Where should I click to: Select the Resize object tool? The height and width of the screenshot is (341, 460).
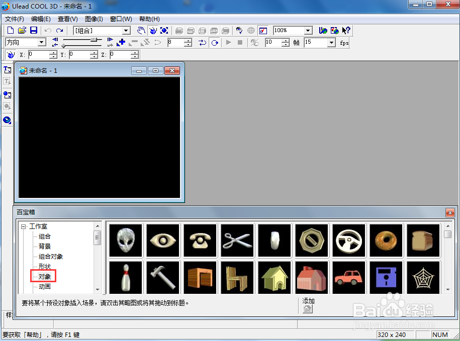tap(164, 30)
